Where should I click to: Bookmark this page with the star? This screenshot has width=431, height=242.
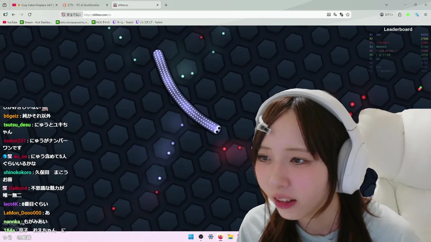[x=348, y=14]
